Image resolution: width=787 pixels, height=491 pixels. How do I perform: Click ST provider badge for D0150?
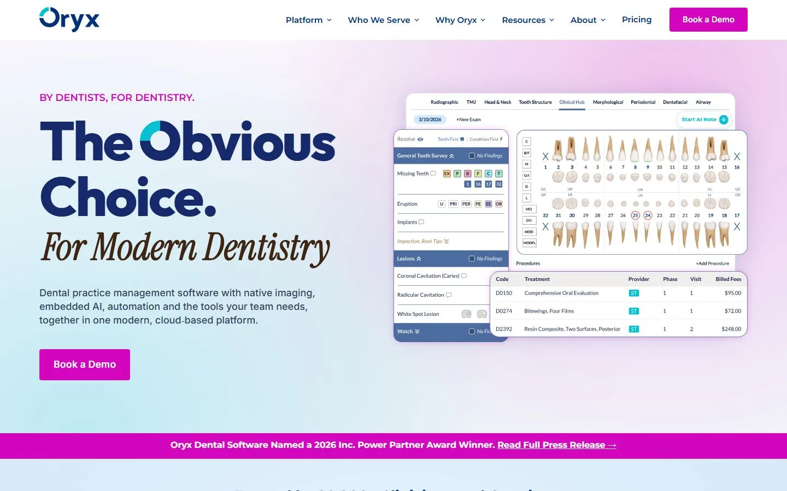coord(634,294)
